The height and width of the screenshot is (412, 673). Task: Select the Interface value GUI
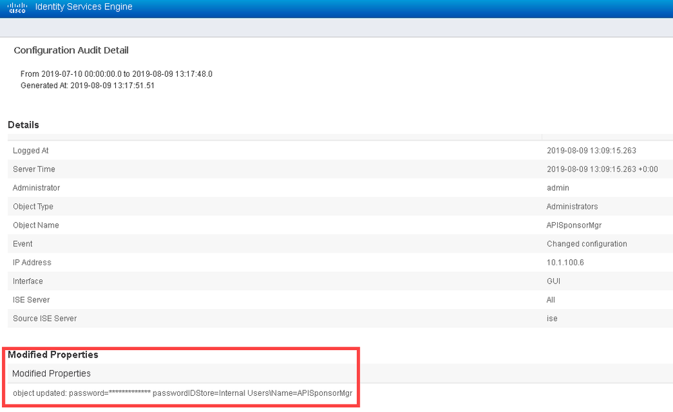(554, 281)
